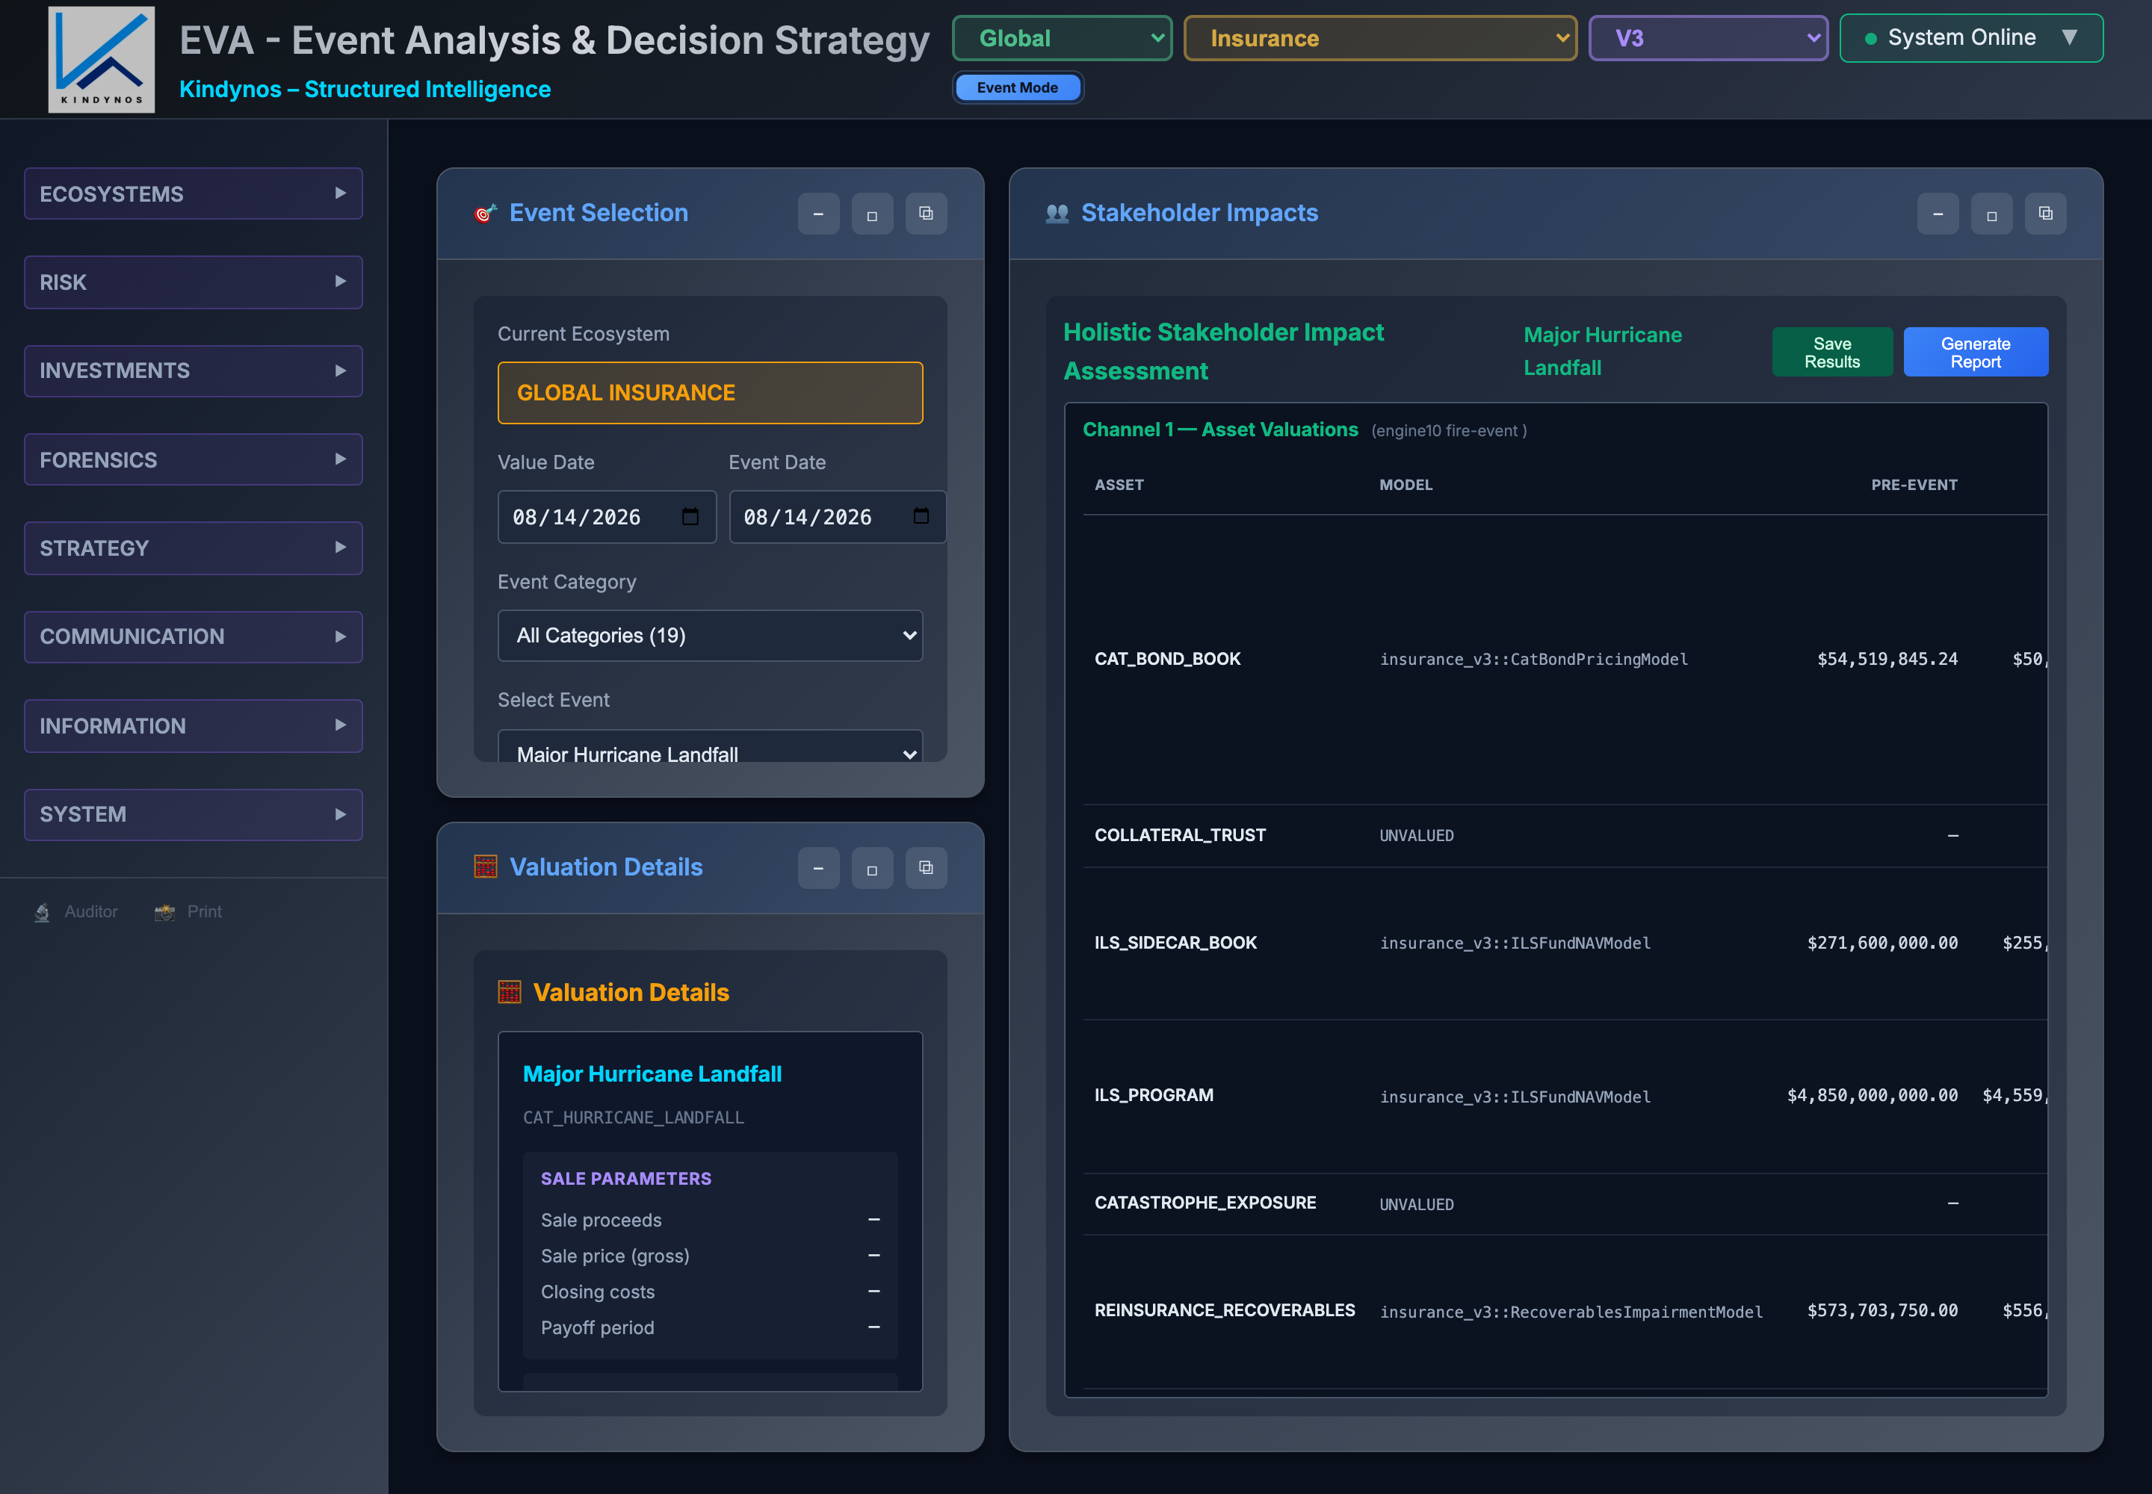Click the $4,850,000,000.00 pre-event value
2152x1494 pixels.
coord(1872,1095)
